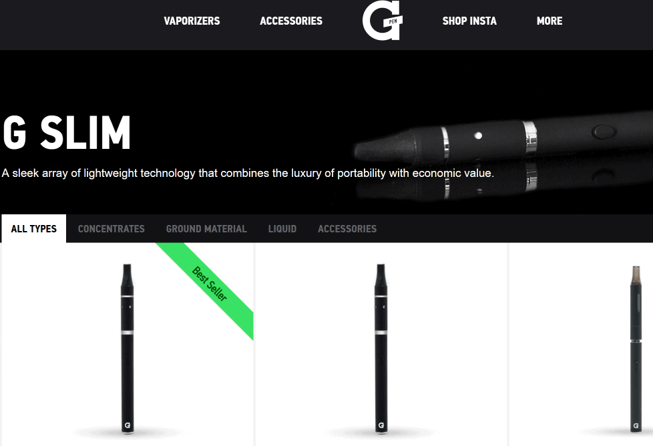Open first G Slim pen product image
This screenshot has height=446, width=653.
tap(128, 349)
